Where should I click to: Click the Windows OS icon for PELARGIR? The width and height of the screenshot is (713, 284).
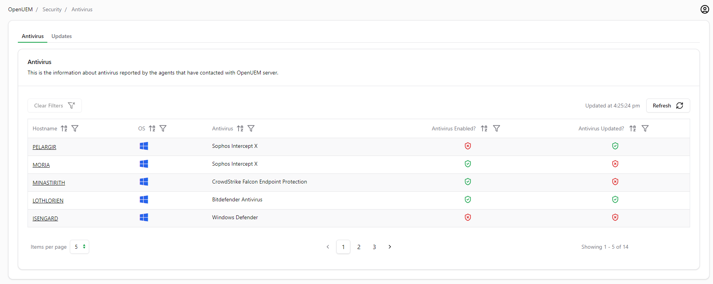coord(144,146)
